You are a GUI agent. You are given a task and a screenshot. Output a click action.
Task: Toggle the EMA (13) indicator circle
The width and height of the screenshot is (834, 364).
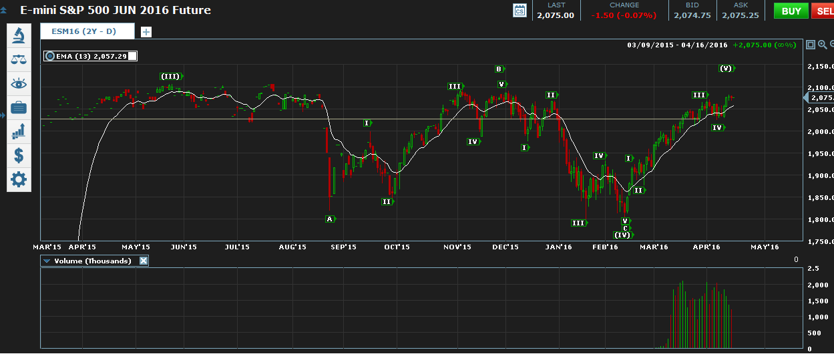50,57
